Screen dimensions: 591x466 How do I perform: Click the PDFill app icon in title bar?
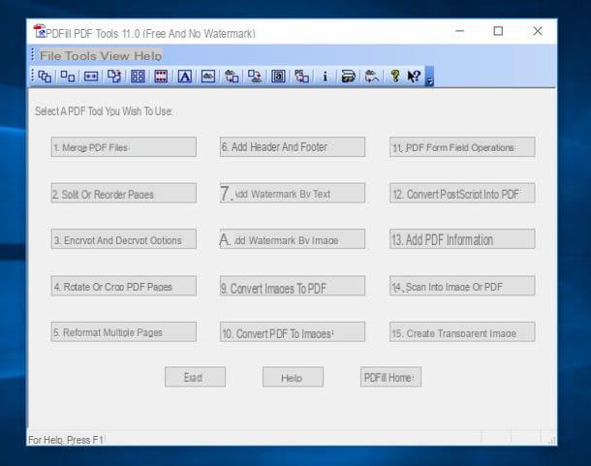[39, 31]
